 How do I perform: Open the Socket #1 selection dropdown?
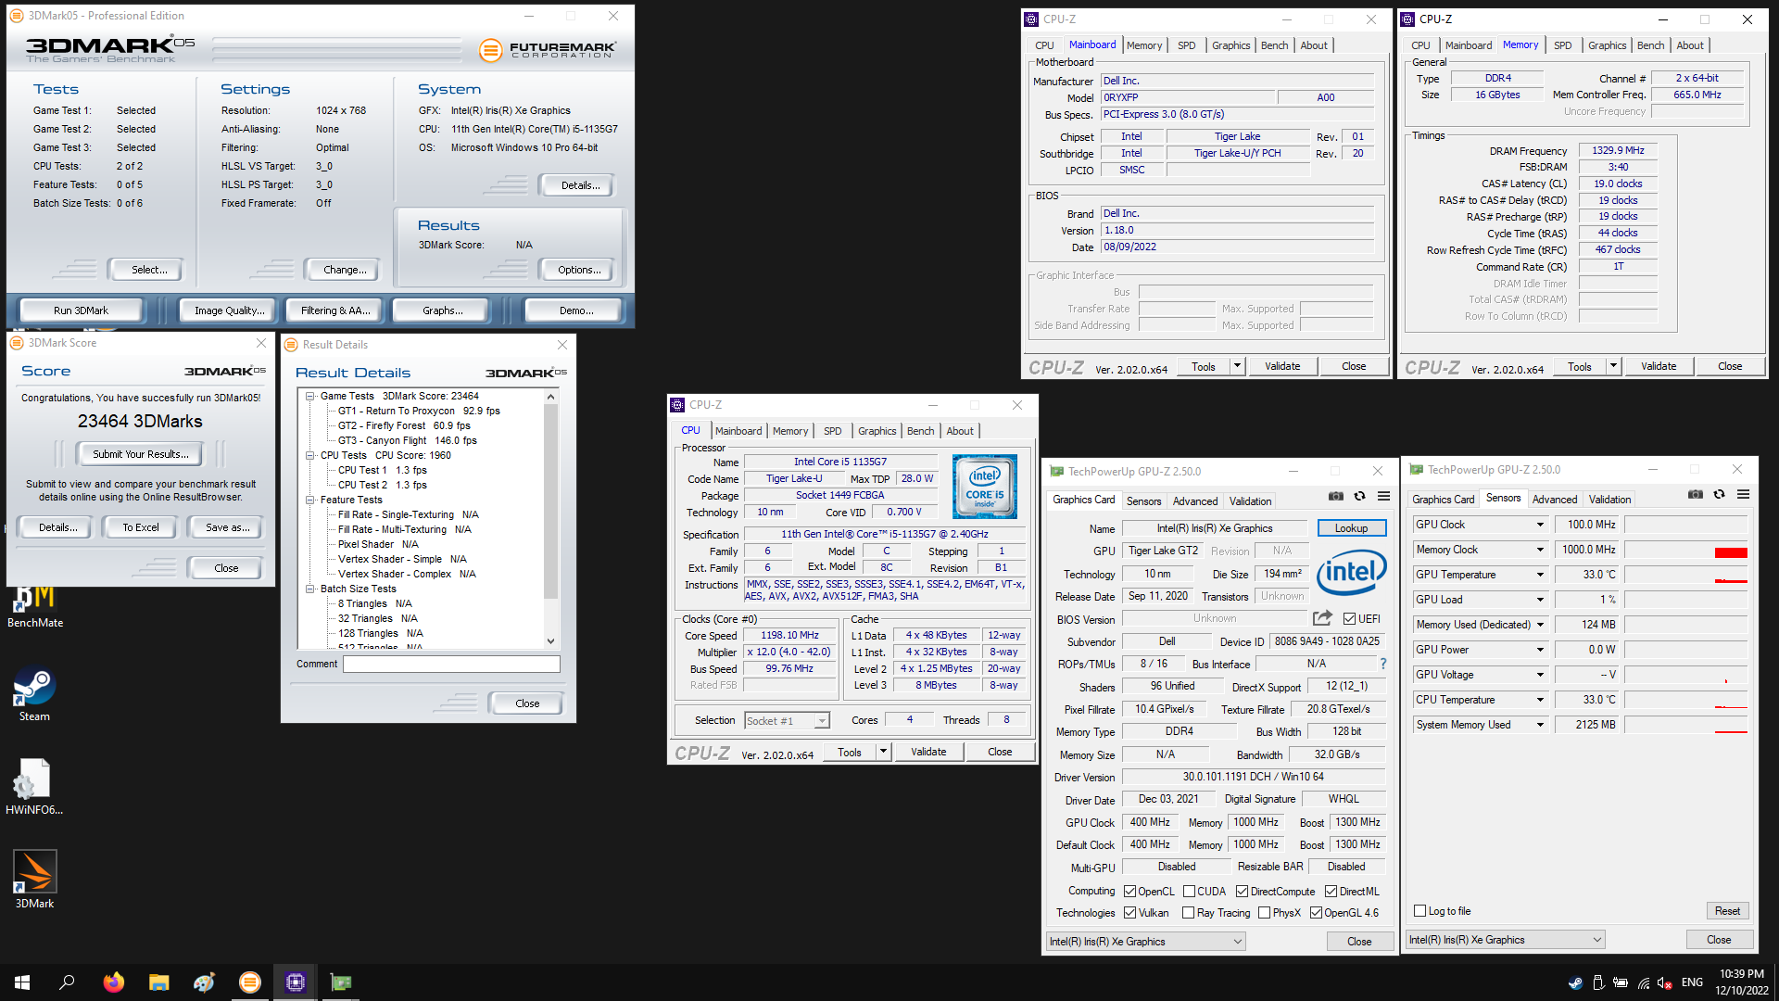pyautogui.click(x=821, y=721)
